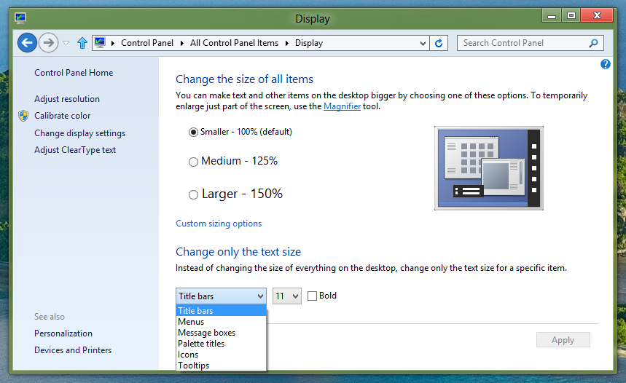Click the Refresh button in address bar
The image size is (626, 383).
click(439, 43)
